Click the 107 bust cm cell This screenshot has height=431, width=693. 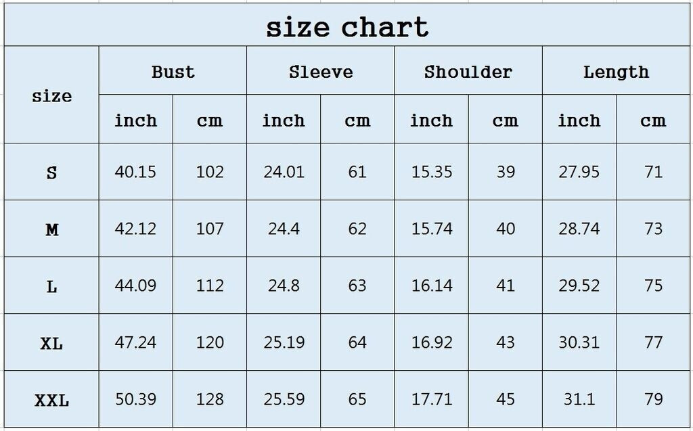pyautogui.click(x=210, y=229)
